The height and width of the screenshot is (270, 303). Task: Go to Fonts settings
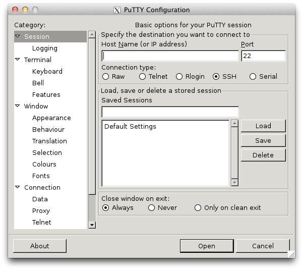click(x=41, y=176)
